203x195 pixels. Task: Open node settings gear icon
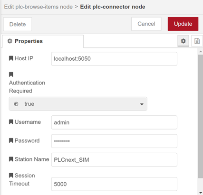[x=183, y=41]
